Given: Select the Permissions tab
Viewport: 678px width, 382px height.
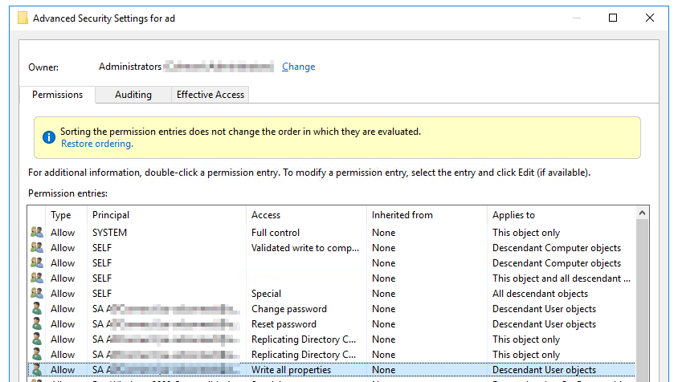Looking at the screenshot, I should (x=57, y=95).
